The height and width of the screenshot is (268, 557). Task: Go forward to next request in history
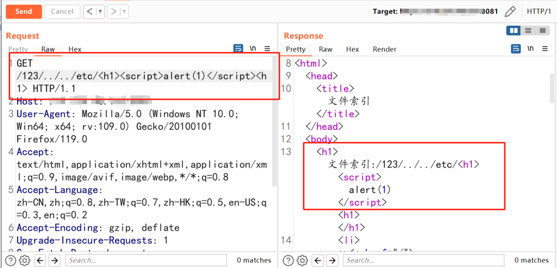tap(113, 11)
